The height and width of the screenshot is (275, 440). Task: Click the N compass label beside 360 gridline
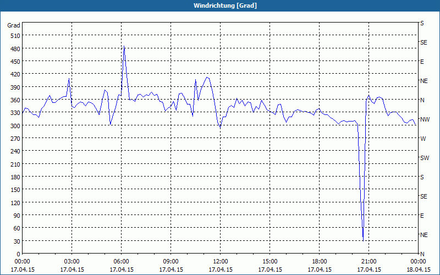click(422, 100)
